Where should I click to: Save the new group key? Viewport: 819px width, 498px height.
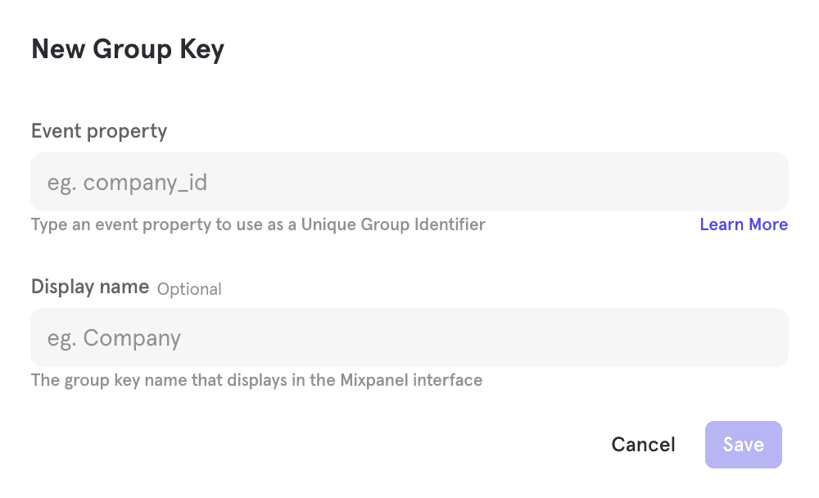click(743, 445)
